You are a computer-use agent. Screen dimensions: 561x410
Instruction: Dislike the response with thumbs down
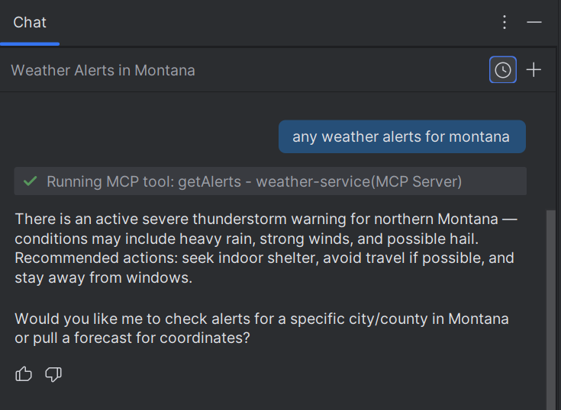point(53,374)
